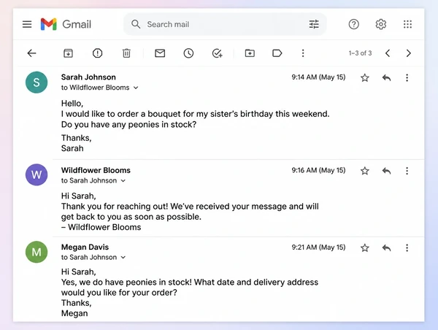Click sender name Megan Davis
The width and height of the screenshot is (438, 330).
85,247
